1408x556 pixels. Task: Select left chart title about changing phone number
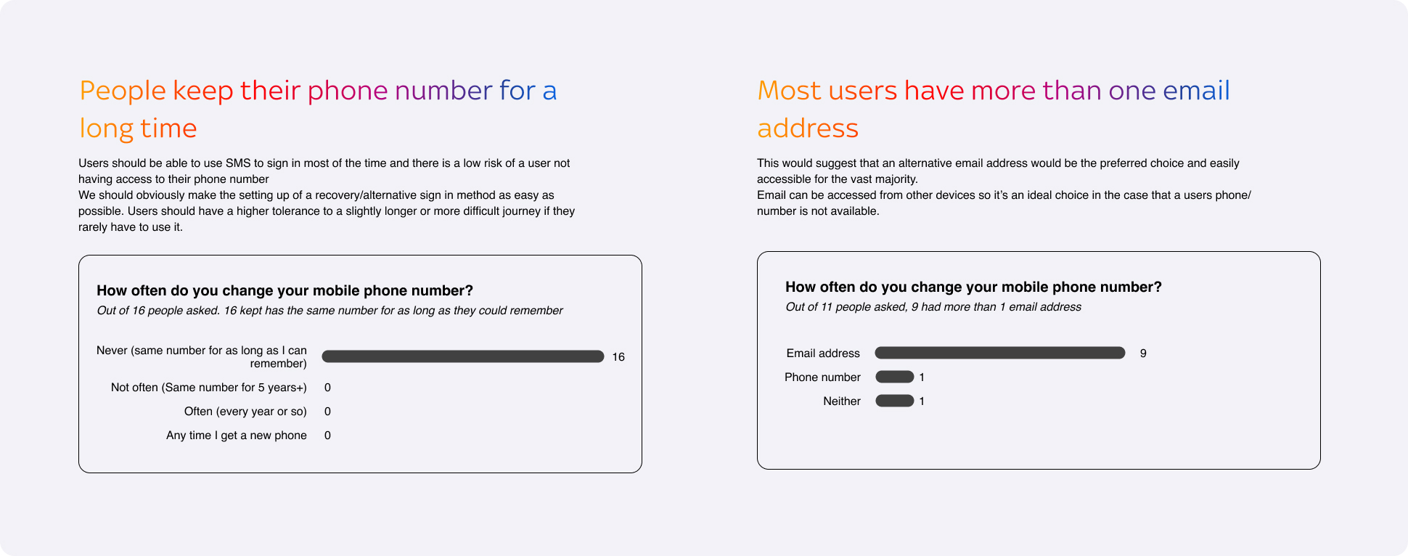pyautogui.click(x=285, y=290)
